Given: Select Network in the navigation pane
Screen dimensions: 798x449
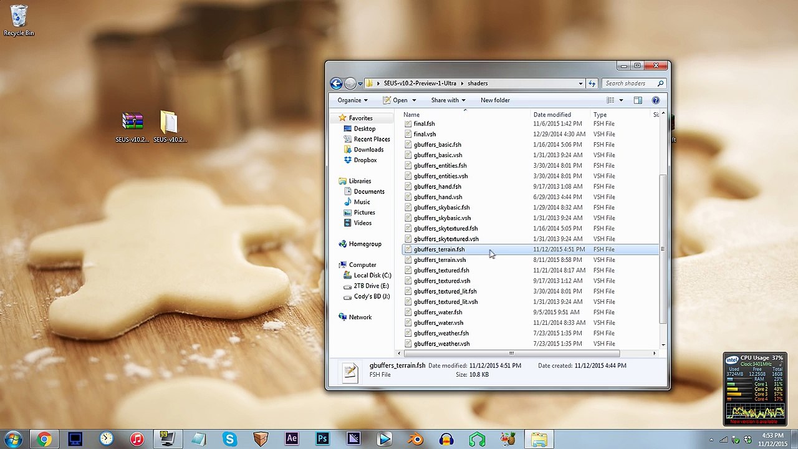Looking at the screenshot, I should pyautogui.click(x=360, y=317).
